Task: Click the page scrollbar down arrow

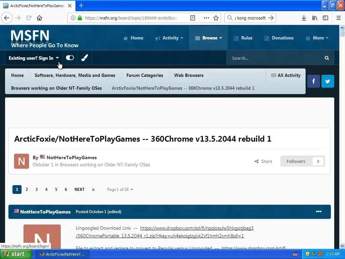Action: click(x=342, y=246)
